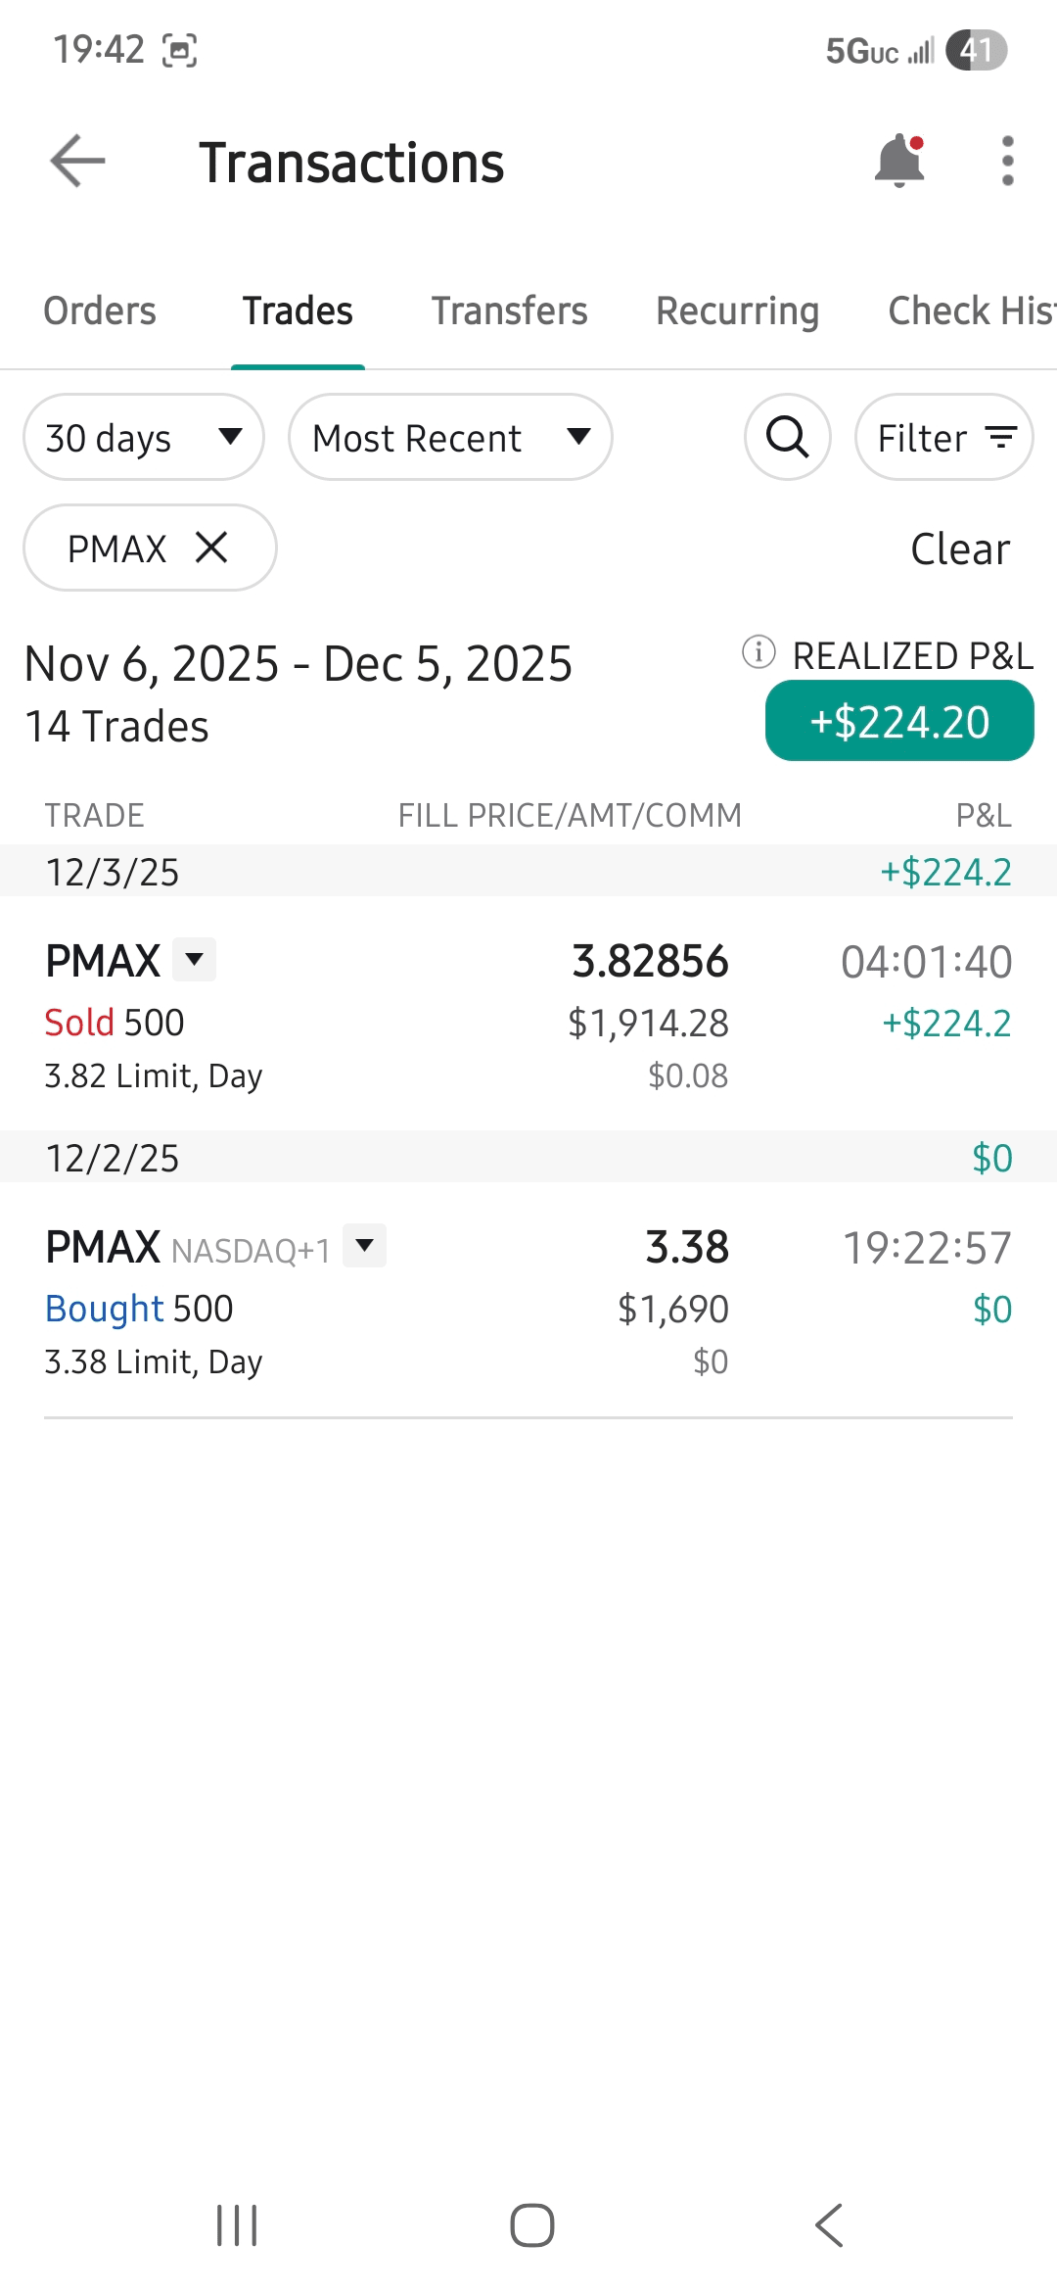Tap the back arrow in the Transactions header
This screenshot has width=1057, height=2292.
78,162
